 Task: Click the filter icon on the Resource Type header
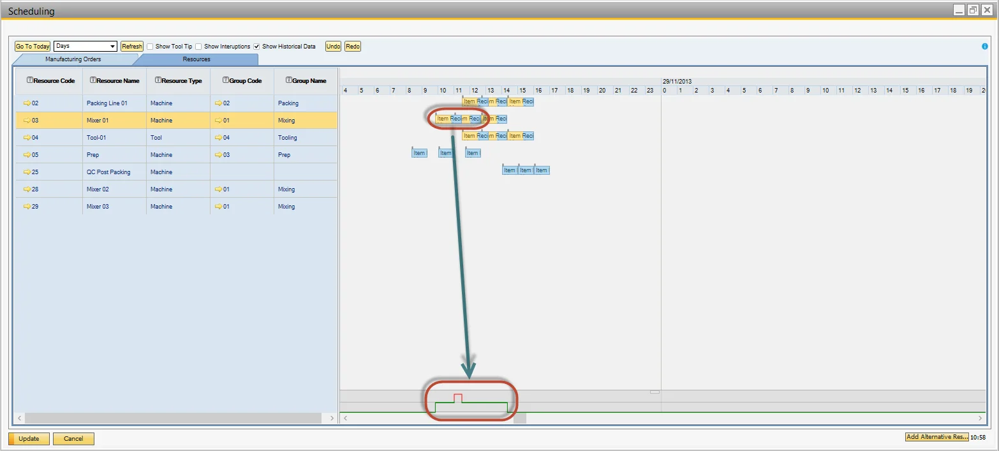click(158, 80)
